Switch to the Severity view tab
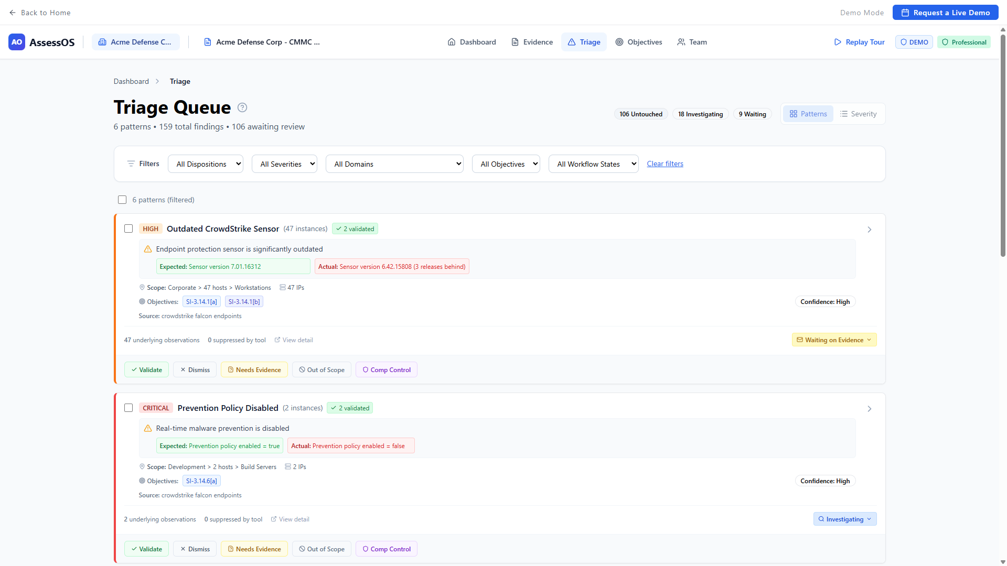 (x=859, y=114)
